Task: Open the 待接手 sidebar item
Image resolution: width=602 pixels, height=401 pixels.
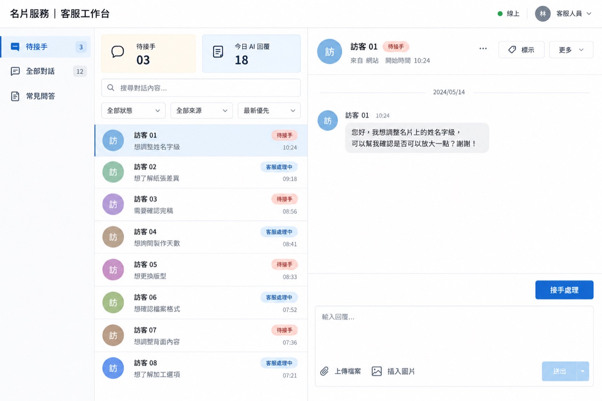Action: coord(46,47)
